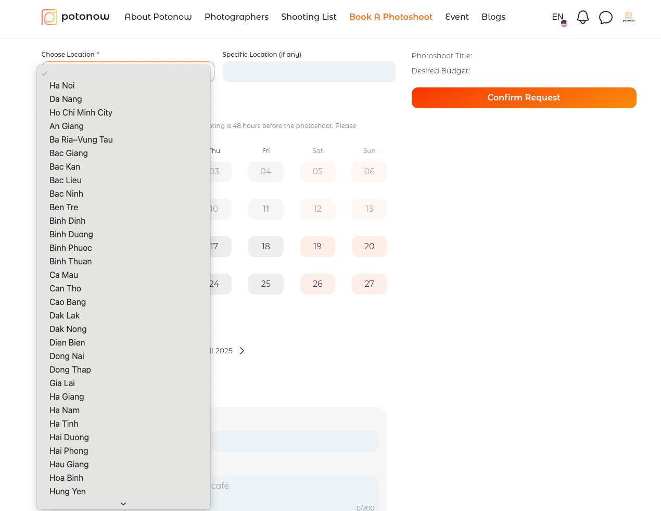The height and width of the screenshot is (511, 661).
Task: Open the EN language selector
Action: (x=557, y=17)
